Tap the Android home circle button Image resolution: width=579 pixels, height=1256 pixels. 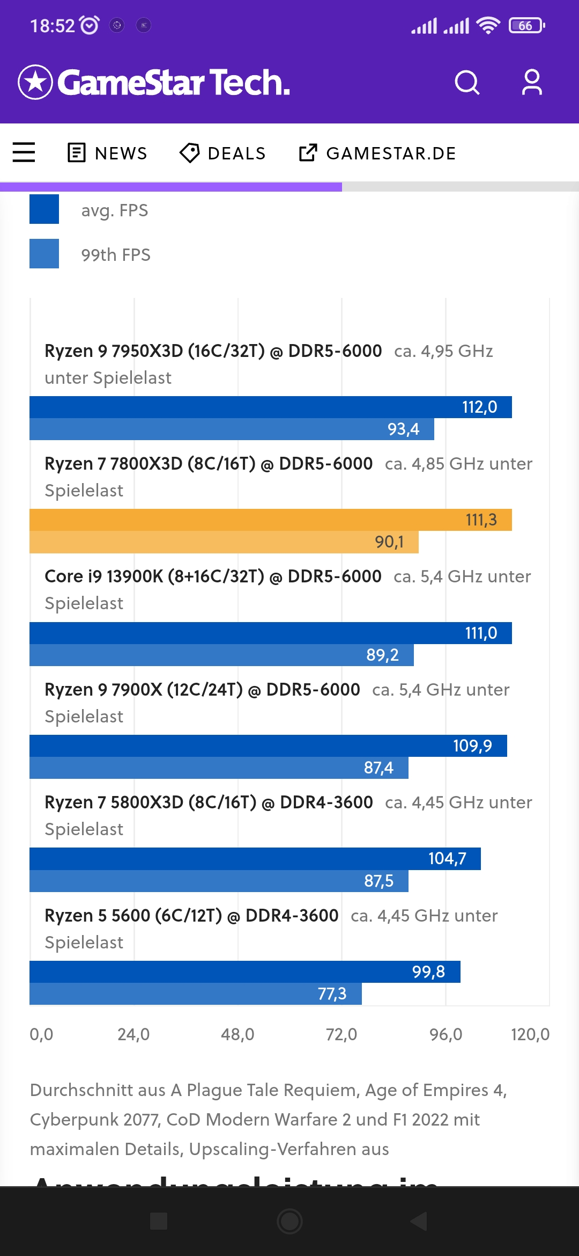pyautogui.click(x=289, y=1221)
